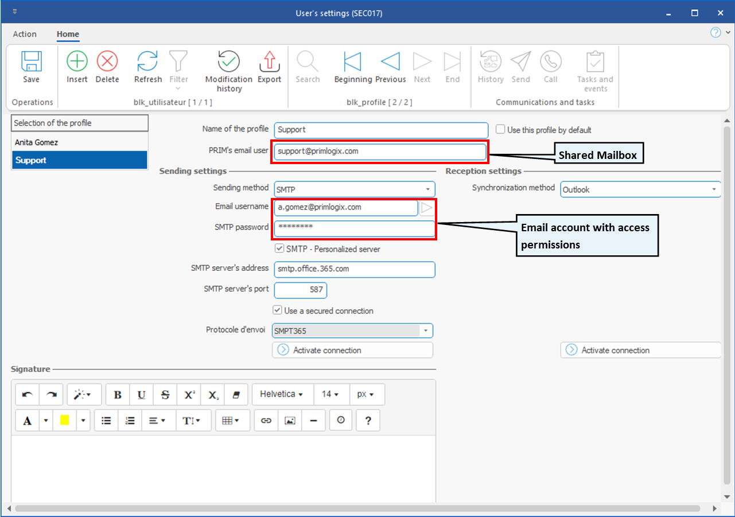The height and width of the screenshot is (517, 735).
Task: Open the table insert dropdown
Action: [232, 421]
